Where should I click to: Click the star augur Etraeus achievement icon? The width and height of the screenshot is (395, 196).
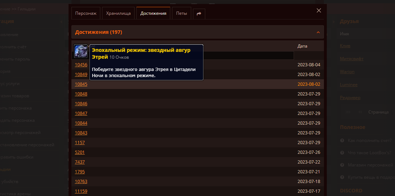81,51
